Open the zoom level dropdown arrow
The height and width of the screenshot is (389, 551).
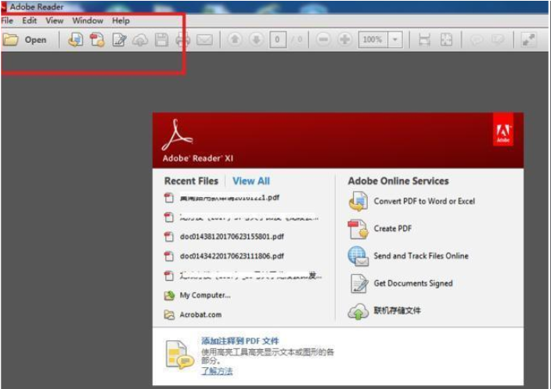click(x=395, y=40)
